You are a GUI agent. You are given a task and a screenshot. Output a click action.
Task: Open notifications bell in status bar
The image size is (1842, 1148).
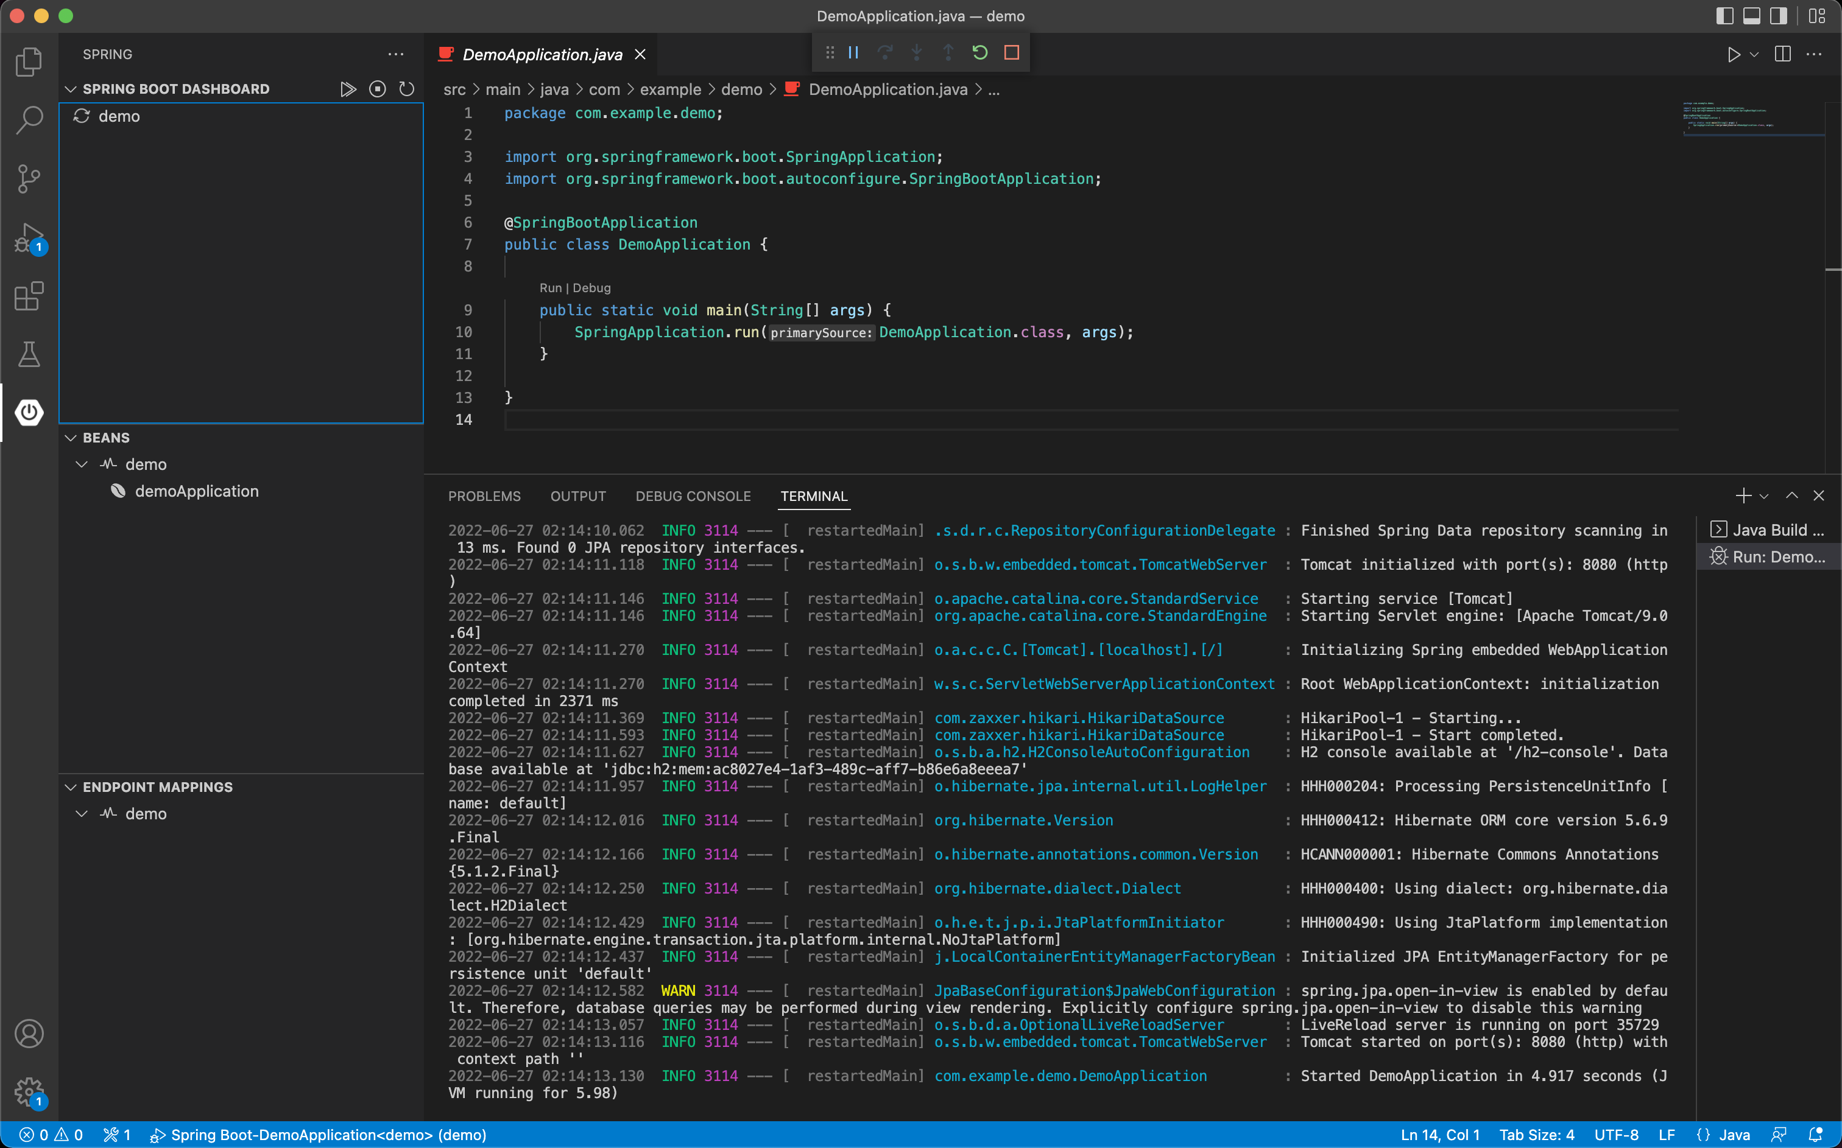(x=1816, y=1135)
